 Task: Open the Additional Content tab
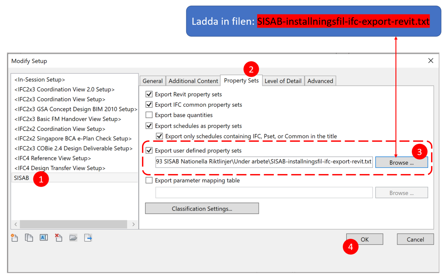pyautogui.click(x=193, y=81)
